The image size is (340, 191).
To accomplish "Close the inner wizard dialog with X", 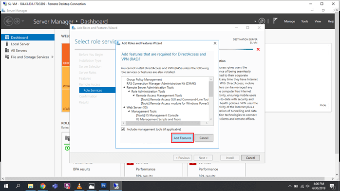I will (x=215, y=43).
